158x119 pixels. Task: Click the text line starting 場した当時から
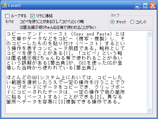coord(52,68)
